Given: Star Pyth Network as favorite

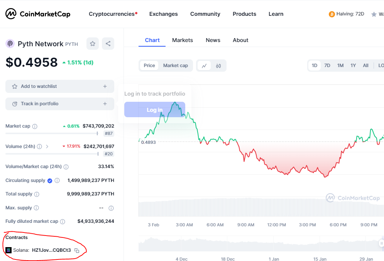Looking at the screenshot, I should 93,44.
